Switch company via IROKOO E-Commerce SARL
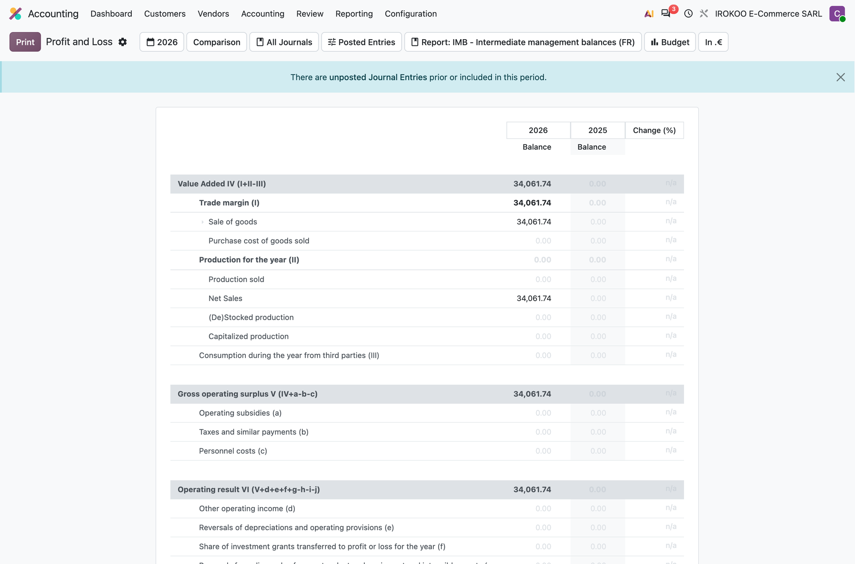Image resolution: width=855 pixels, height=564 pixels. [x=768, y=14]
